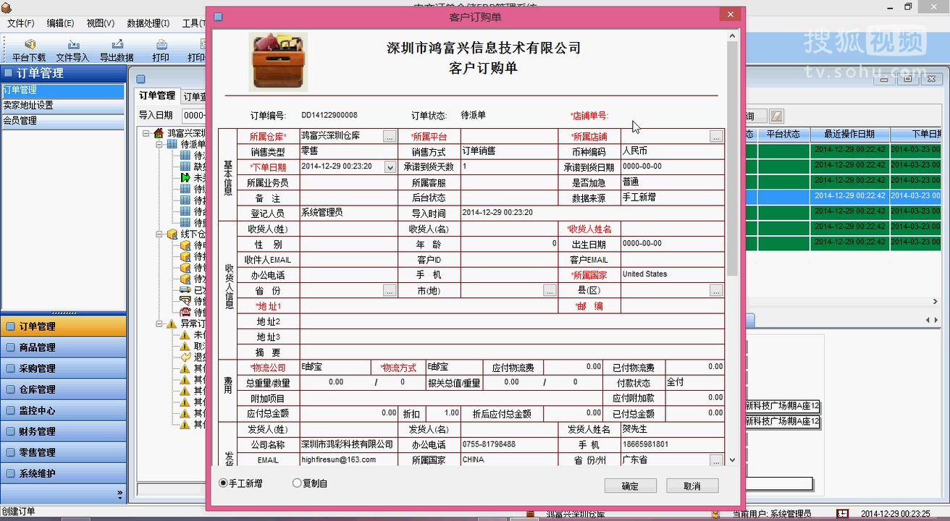Open the 下单日期 dropdown arrow

(390, 167)
